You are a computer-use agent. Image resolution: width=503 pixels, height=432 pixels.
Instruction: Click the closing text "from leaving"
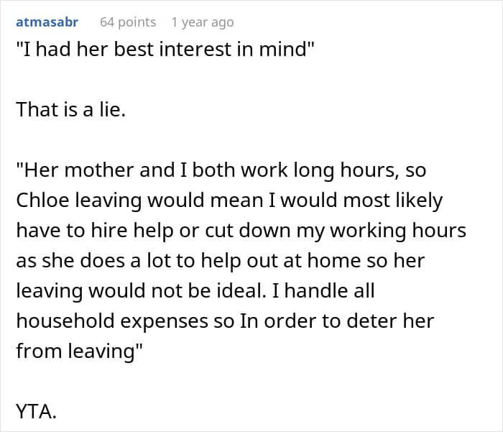pyautogui.click(x=75, y=351)
